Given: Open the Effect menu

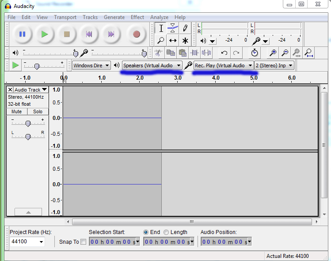Looking at the screenshot, I should pyautogui.click(x=137, y=17).
